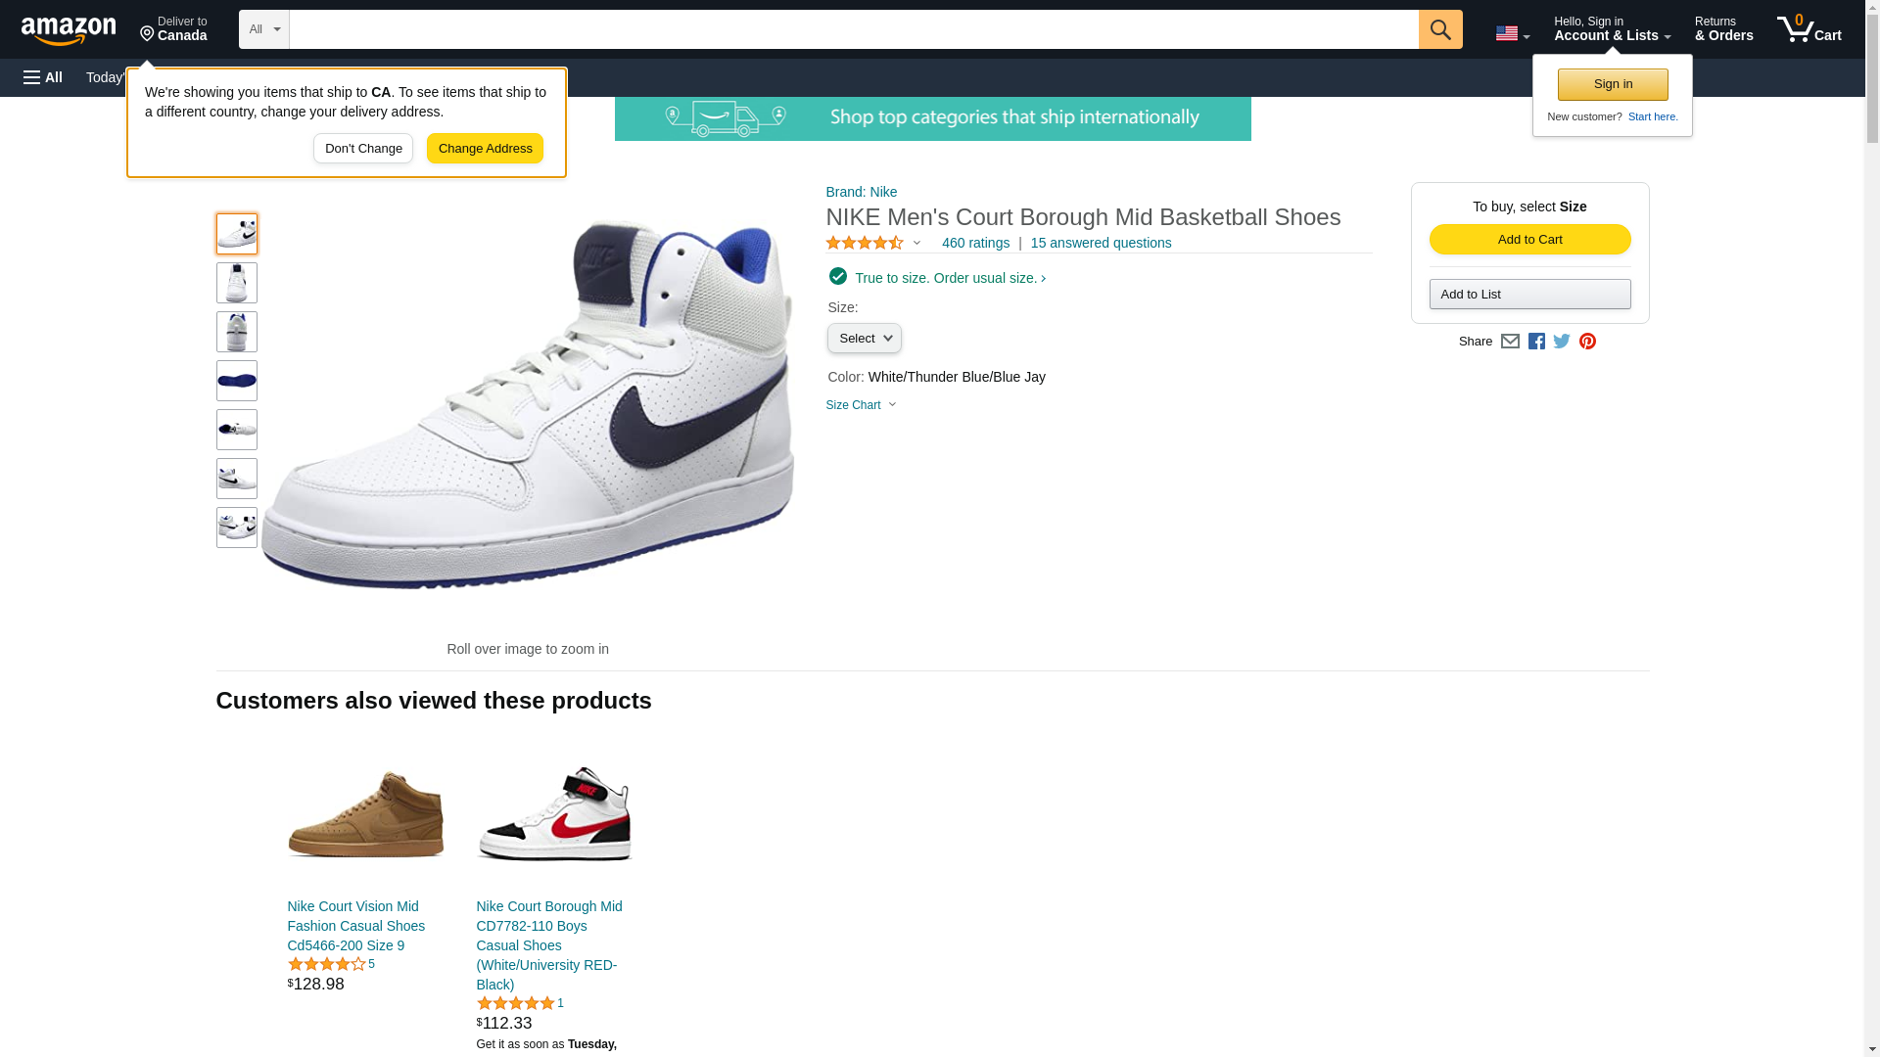Viewport: 1880px width, 1057px height.
Task: Share via email envelope icon
Action: coord(1510,342)
